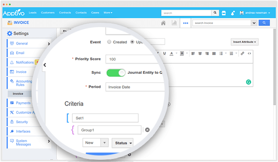
Task: Align text center
Action: click(200, 54)
